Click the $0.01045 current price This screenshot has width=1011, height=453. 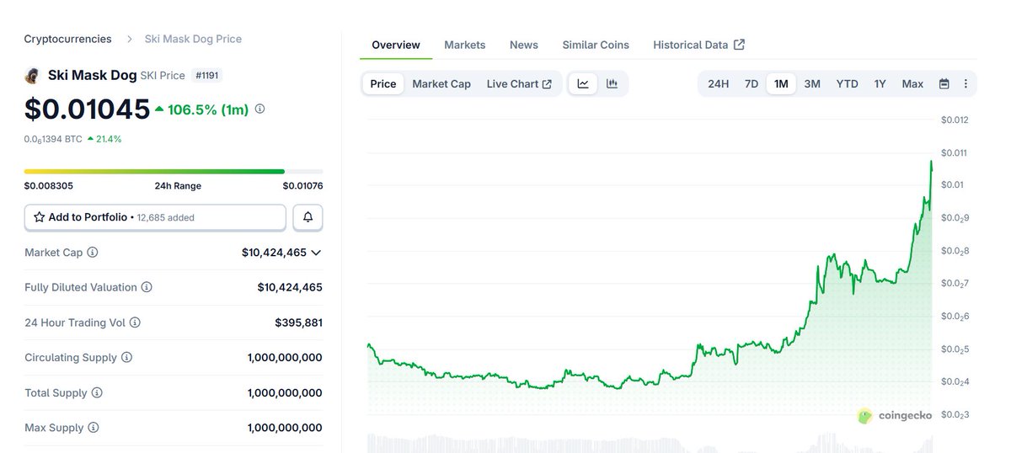[88, 109]
